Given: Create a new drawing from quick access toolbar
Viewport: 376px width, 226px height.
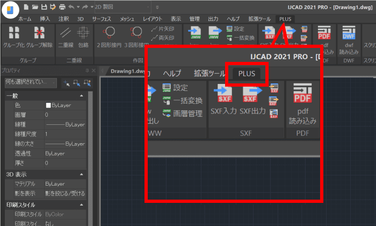Looking at the screenshot, I should point(26,7).
